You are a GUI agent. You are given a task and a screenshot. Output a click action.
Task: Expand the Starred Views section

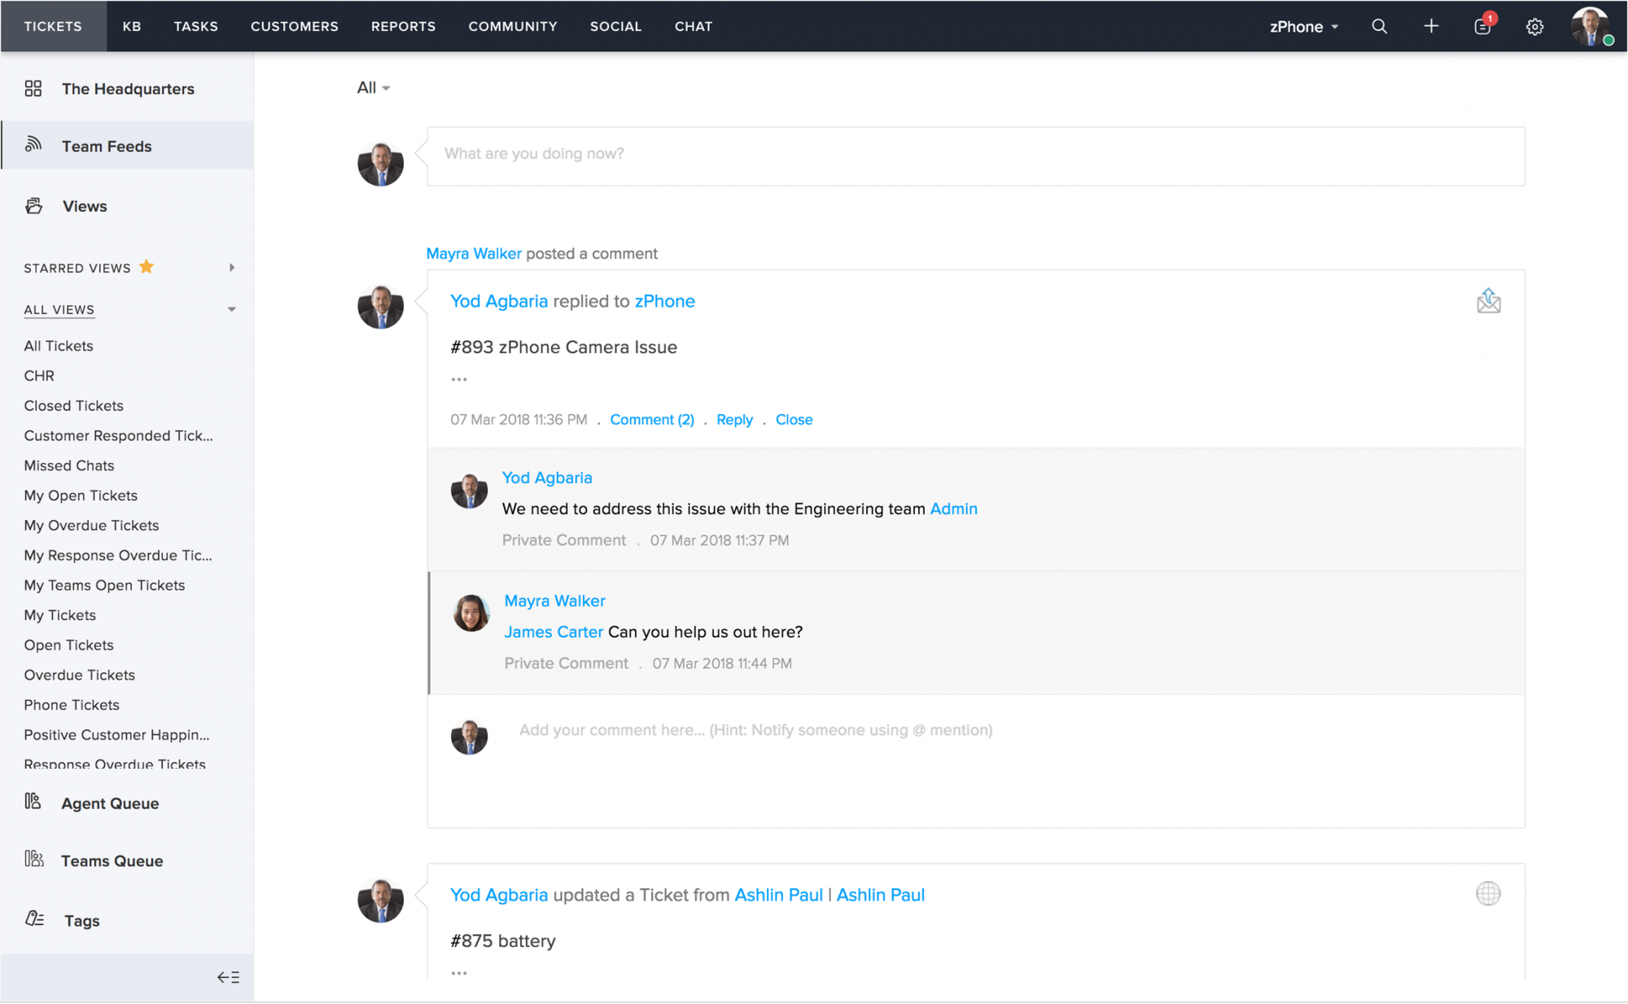pyautogui.click(x=230, y=267)
